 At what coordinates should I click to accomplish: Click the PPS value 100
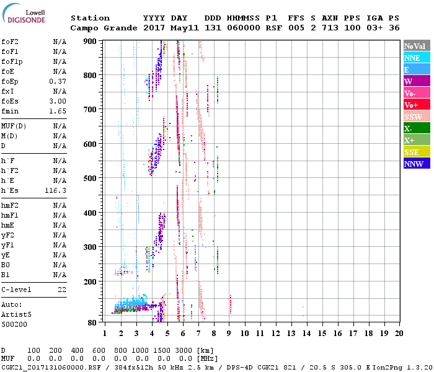pos(352,28)
